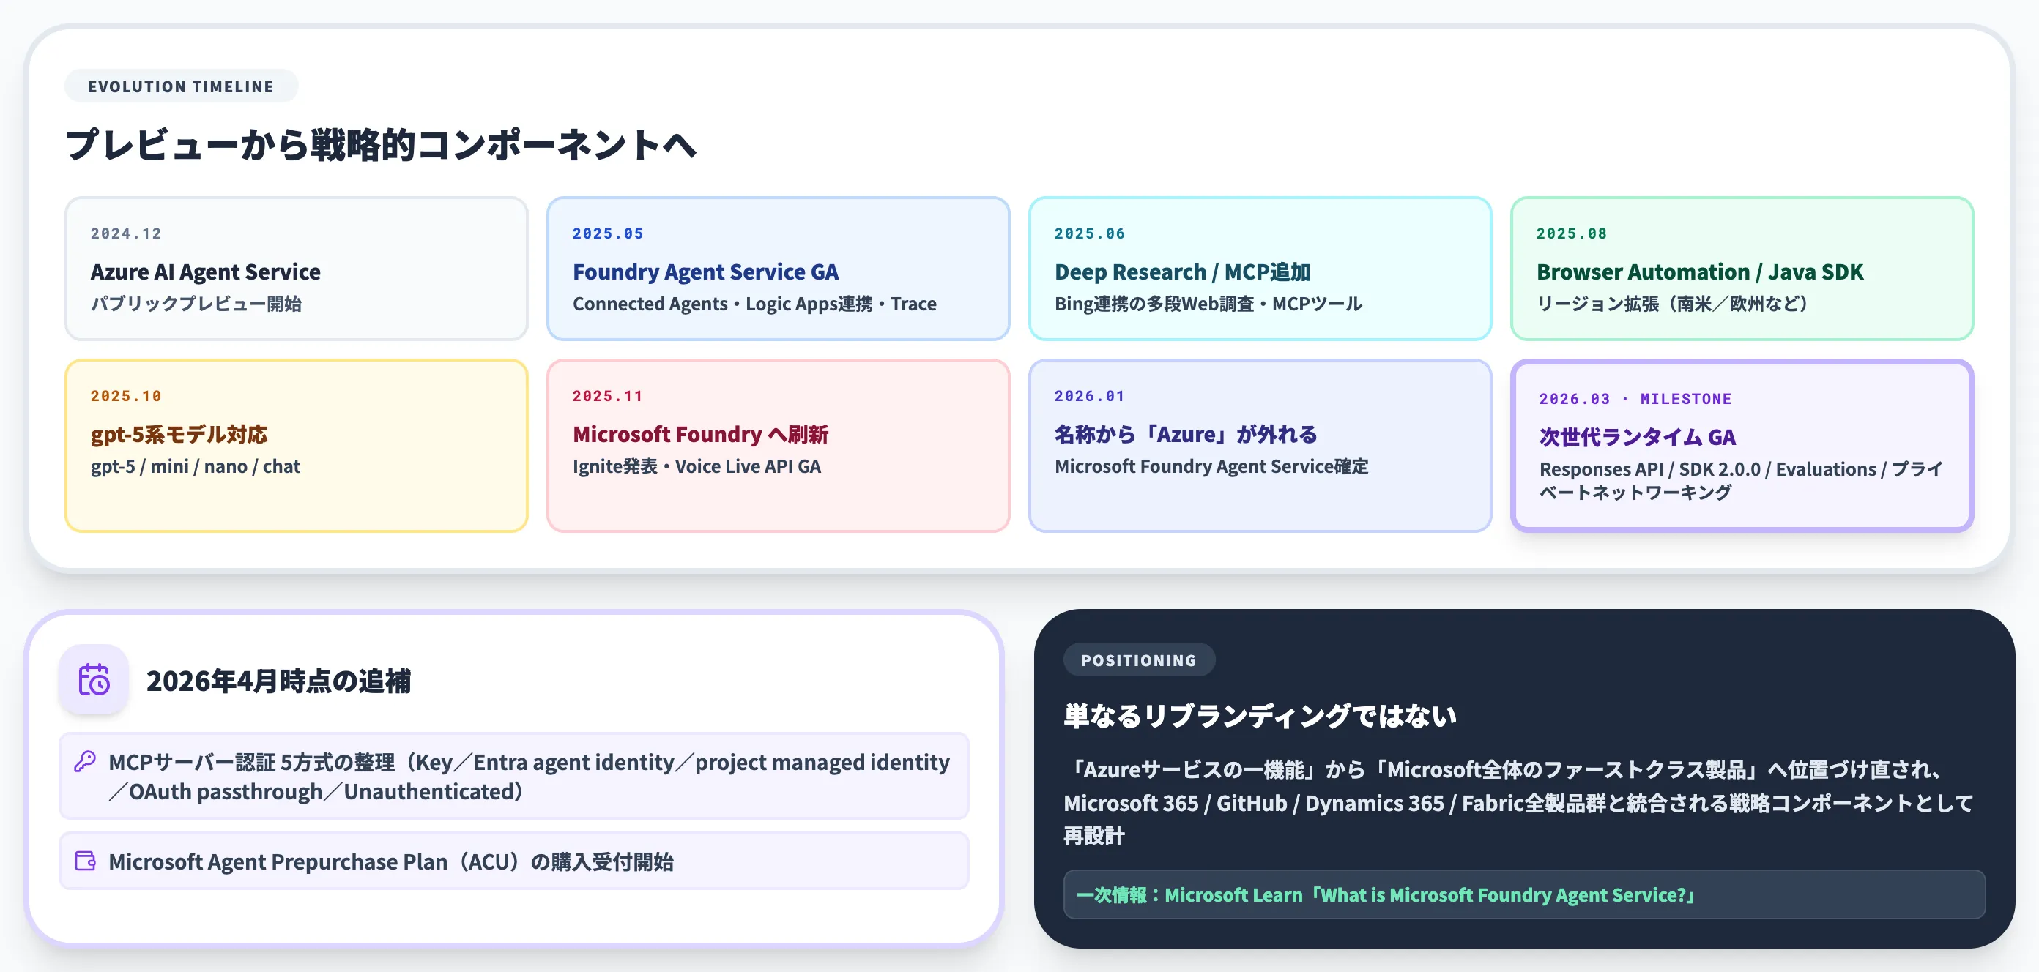Click the heading 単なるリブランディングではない
The height and width of the screenshot is (972, 2039).
click(1260, 716)
